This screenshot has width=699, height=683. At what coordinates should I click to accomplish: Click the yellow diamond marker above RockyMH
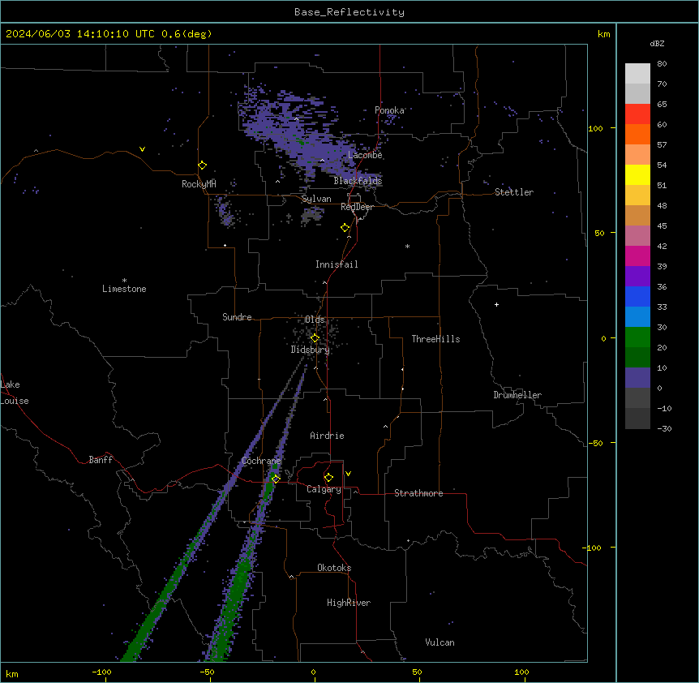click(203, 165)
